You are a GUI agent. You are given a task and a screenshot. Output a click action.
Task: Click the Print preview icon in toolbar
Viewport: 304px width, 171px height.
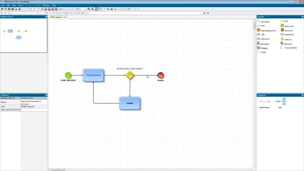pyautogui.click(x=16, y=9)
